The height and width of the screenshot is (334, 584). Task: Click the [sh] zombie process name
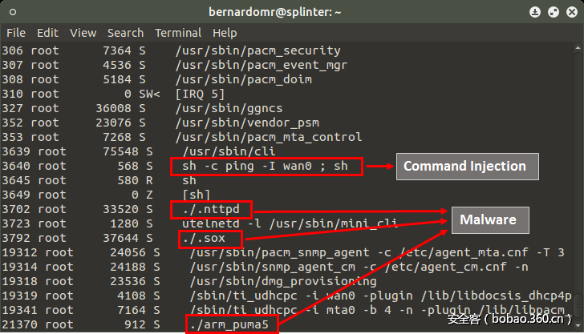point(197,195)
